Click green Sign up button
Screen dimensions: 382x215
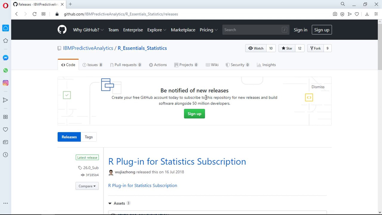[195, 114]
